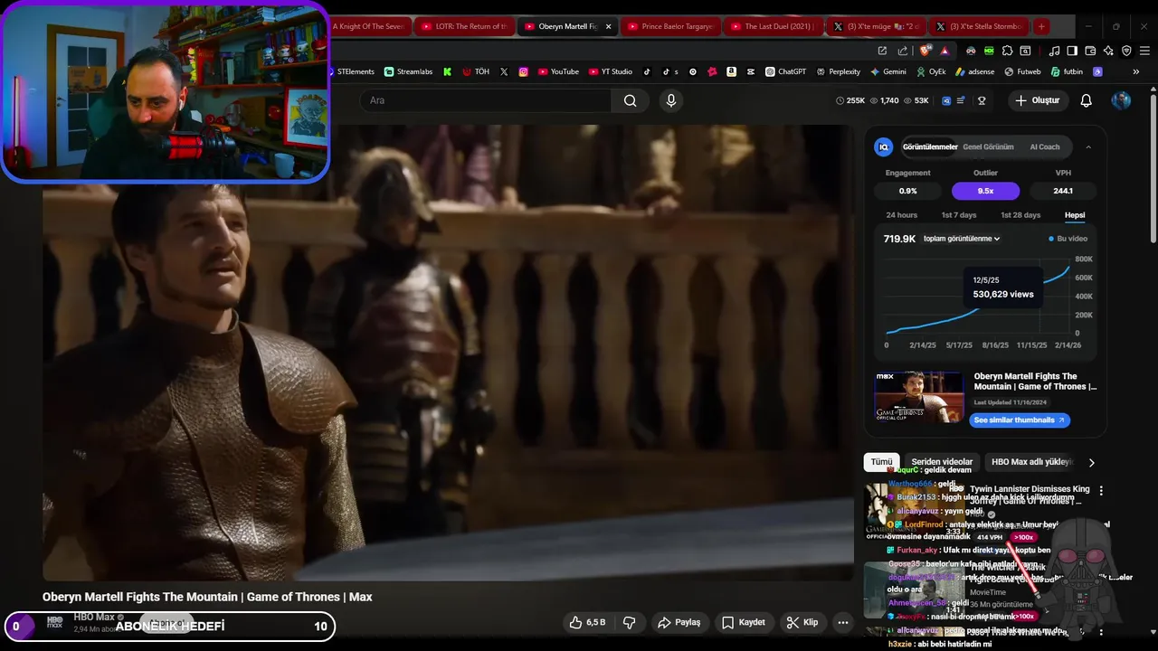The image size is (1158, 651).
Task: Start voice search with microphone icon
Action: click(671, 100)
